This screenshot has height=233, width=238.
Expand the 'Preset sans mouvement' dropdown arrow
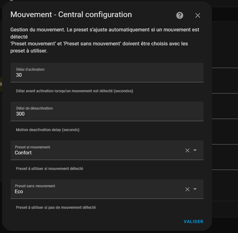point(195,189)
